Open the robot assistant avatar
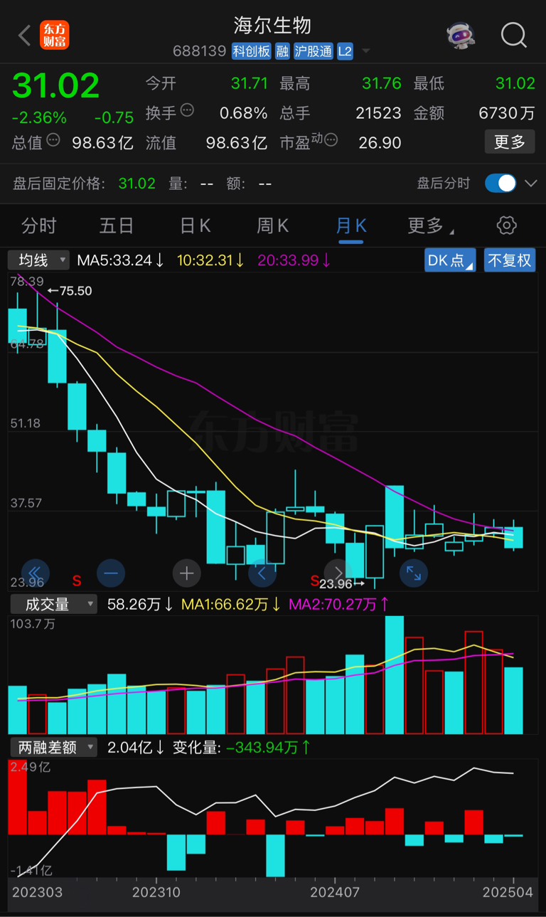 click(461, 35)
